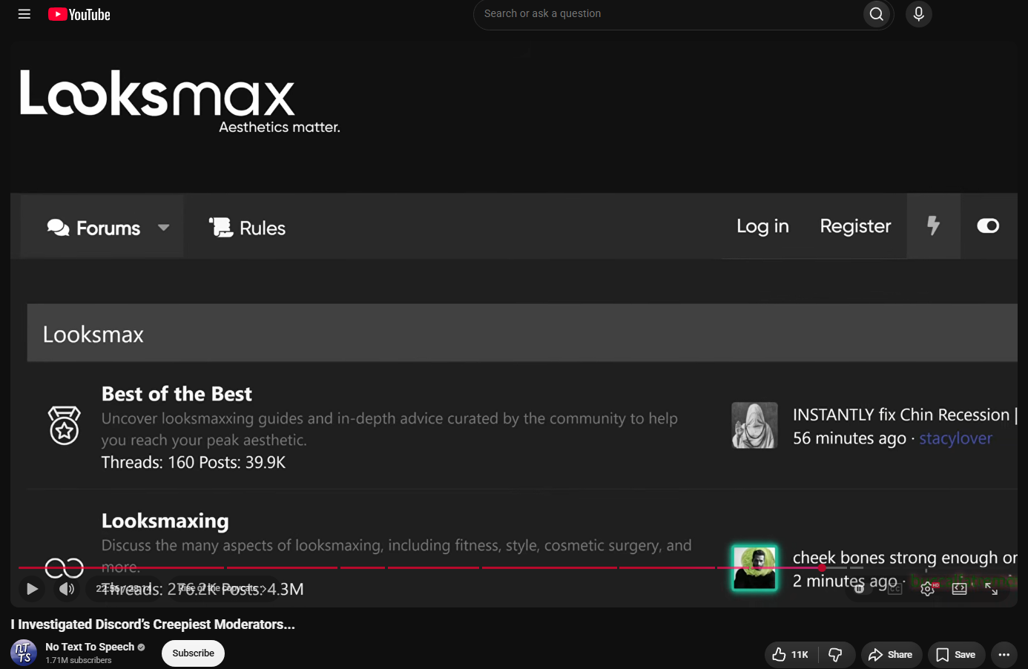Toggle closed captions with the CC button
Image resolution: width=1028 pixels, height=669 pixels.
pos(895,589)
